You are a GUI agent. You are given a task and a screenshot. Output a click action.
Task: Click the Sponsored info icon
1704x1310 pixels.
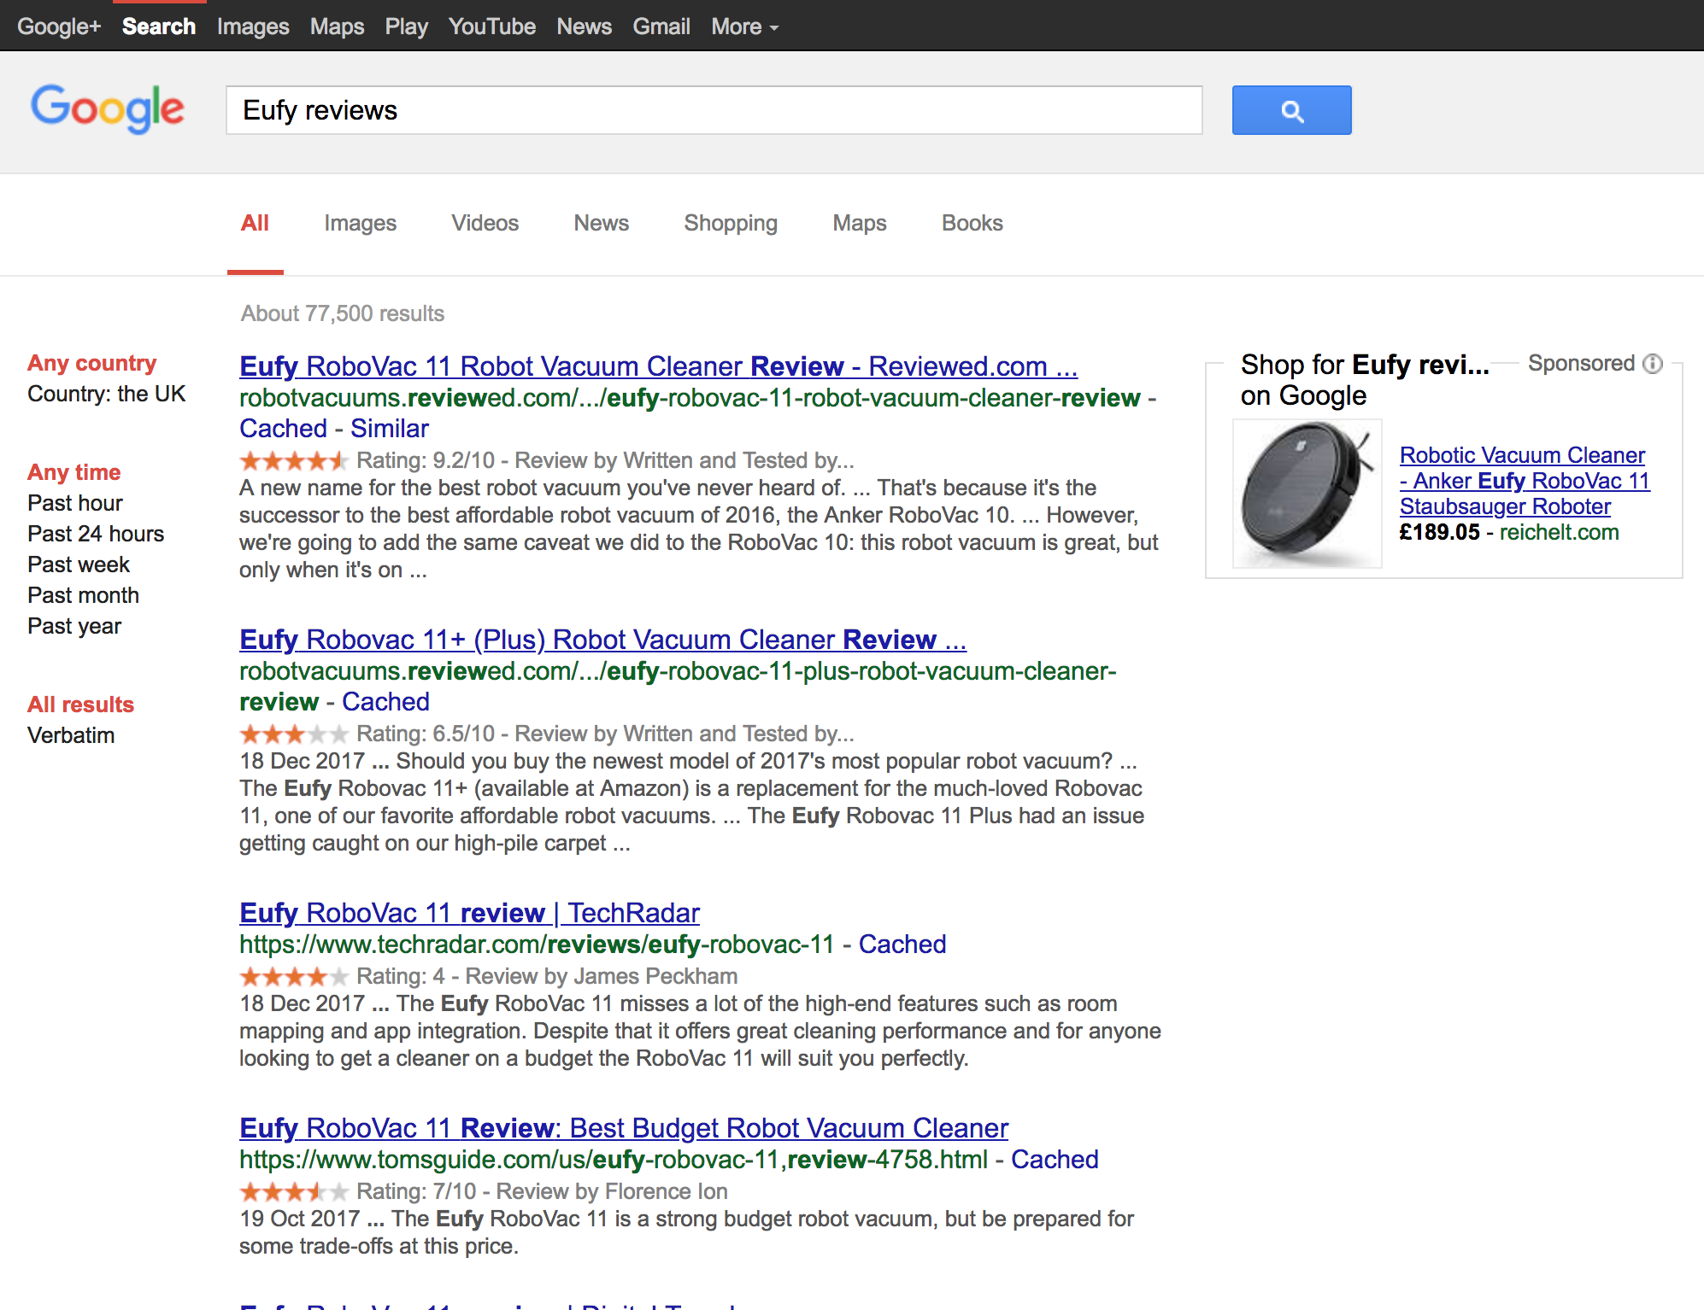click(1654, 364)
